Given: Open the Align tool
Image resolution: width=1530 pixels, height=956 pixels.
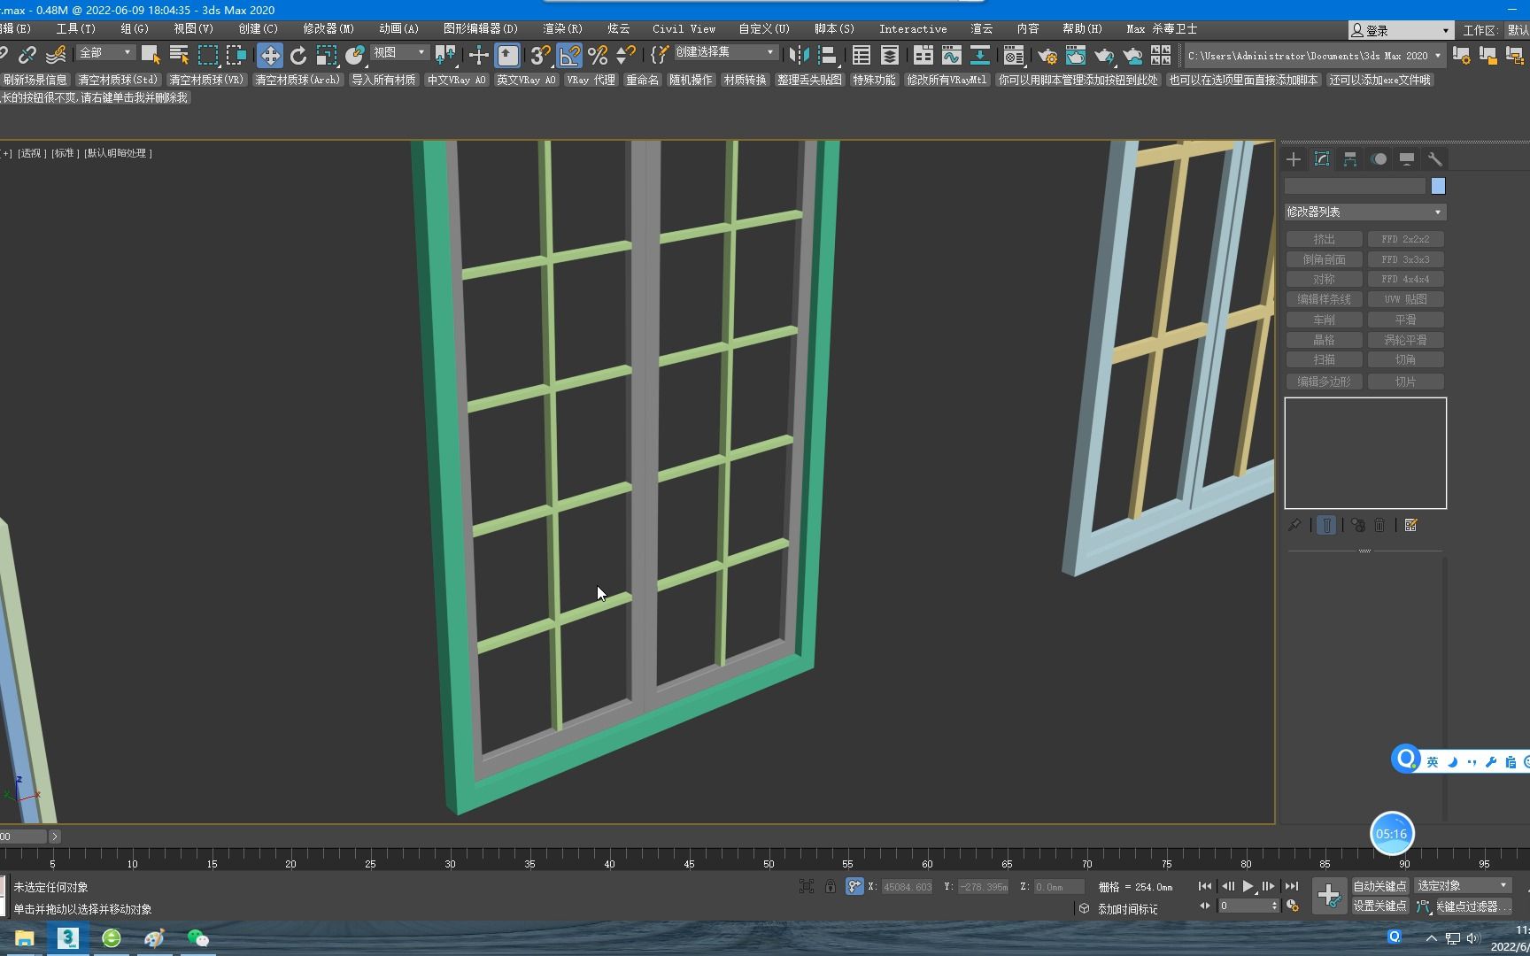Looking at the screenshot, I should [827, 56].
